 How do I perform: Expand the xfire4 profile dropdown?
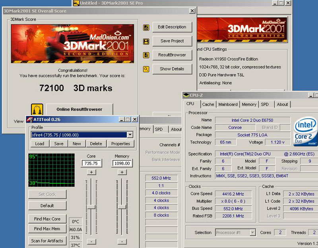coord(130,135)
